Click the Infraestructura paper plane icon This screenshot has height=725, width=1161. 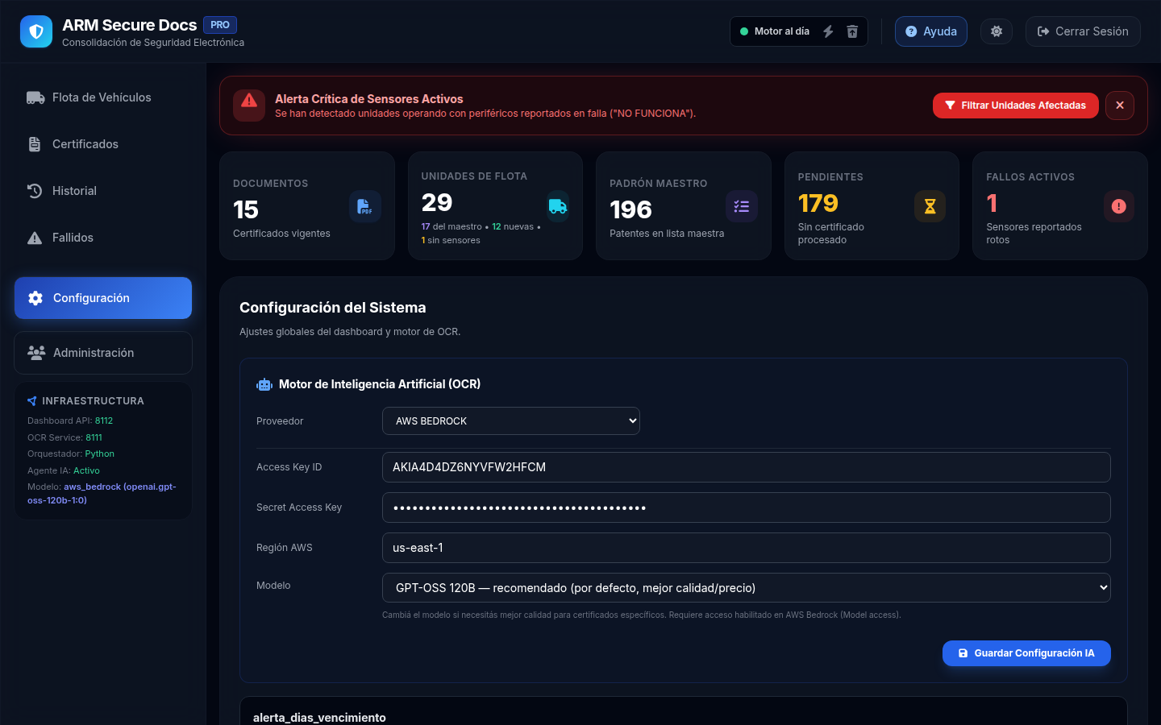tap(32, 401)
